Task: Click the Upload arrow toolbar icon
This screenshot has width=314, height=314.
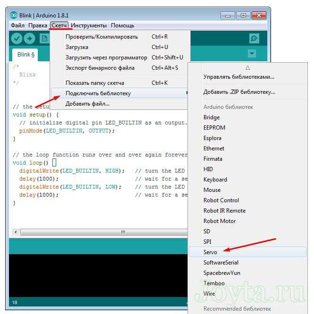Action: tap(29, 39)
